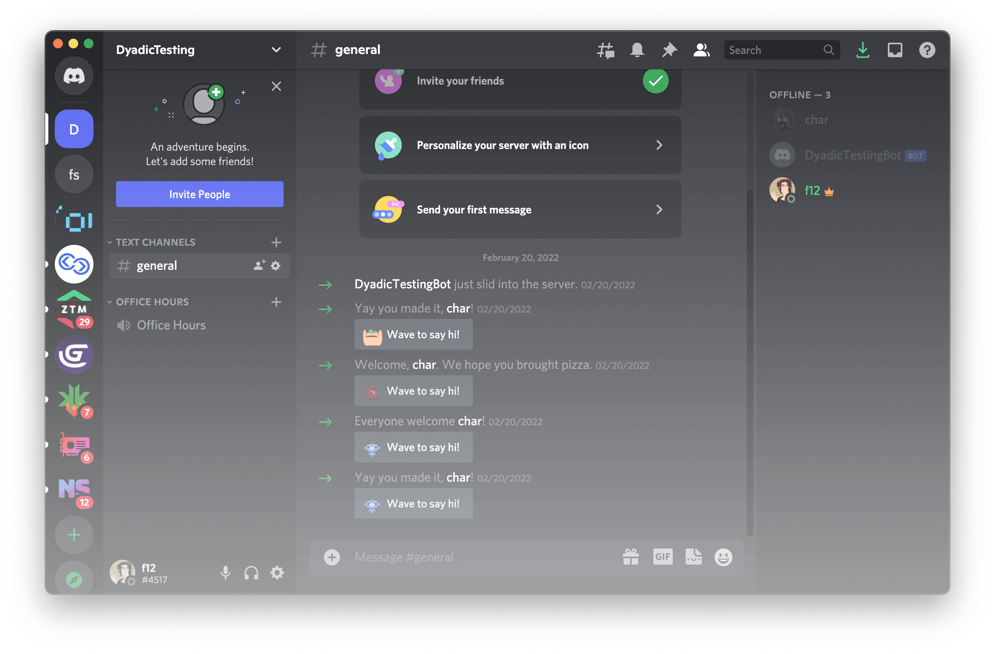This screenshot has height=654, width=995.
Task: Click Invite People button
Action: (x=200, y=195)
